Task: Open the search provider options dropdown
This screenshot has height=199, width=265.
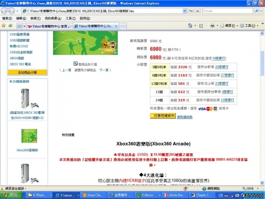Action: point(261,11)
